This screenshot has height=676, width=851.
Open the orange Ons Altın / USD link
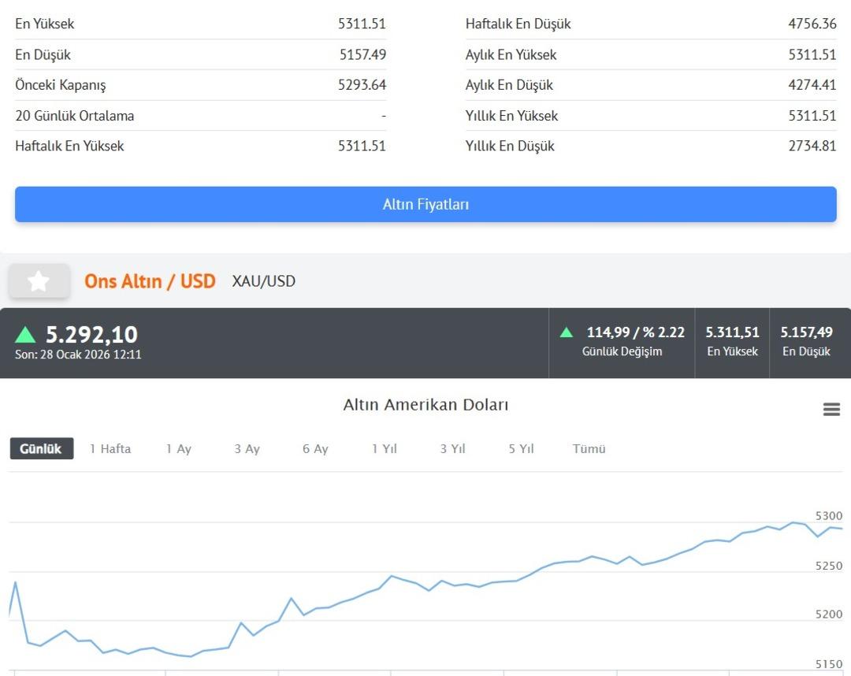click(150, 281)
